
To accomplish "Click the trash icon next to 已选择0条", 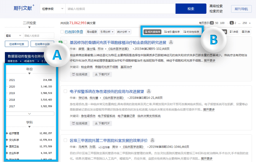I will point(81,32).
